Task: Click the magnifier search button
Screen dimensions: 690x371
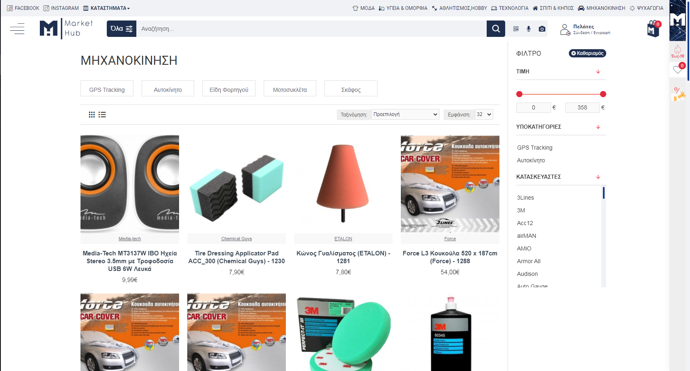Action: pos(496,29)
